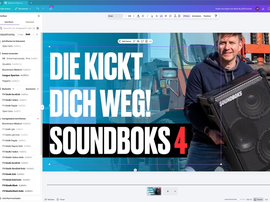This screenshot has width=270, height=202.
Task: Toggle uppercase aA formatting
Action: (x=161, y=16)
